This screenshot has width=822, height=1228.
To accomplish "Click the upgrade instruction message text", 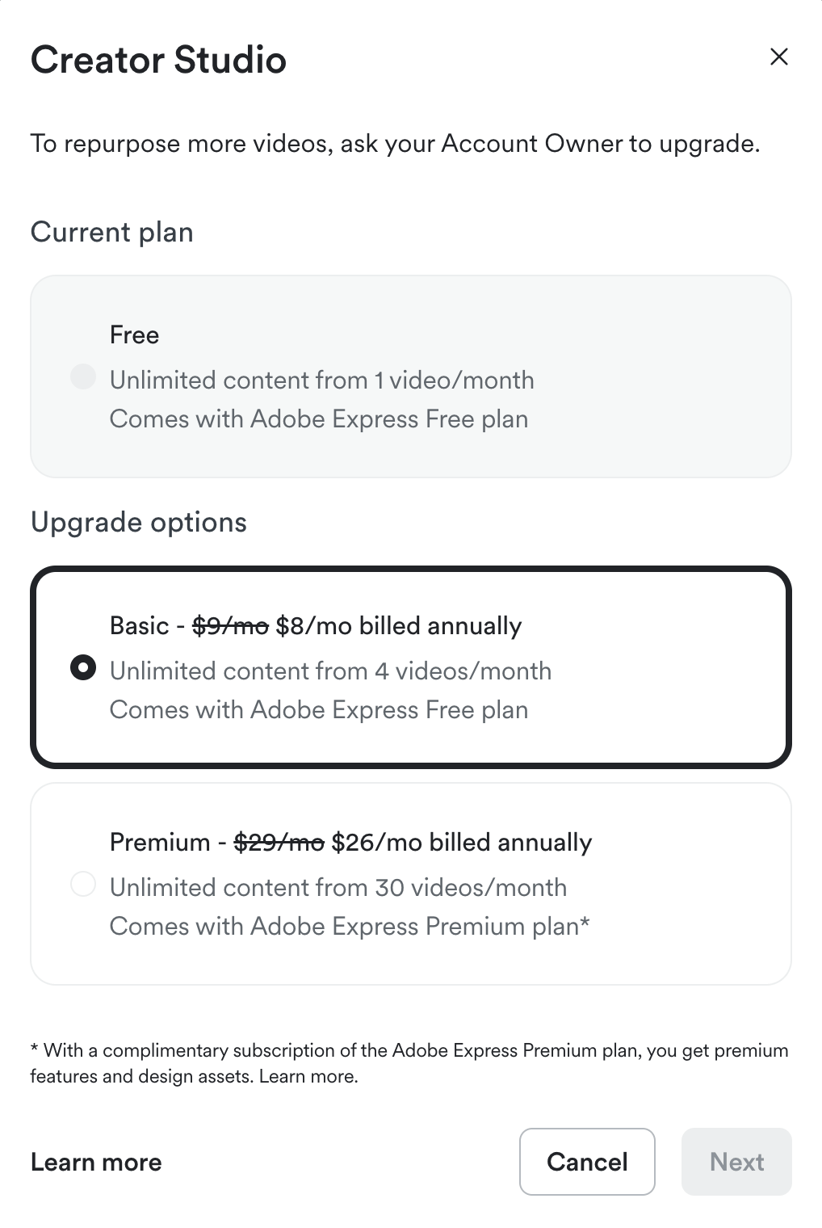I will (x=395, y=144).
